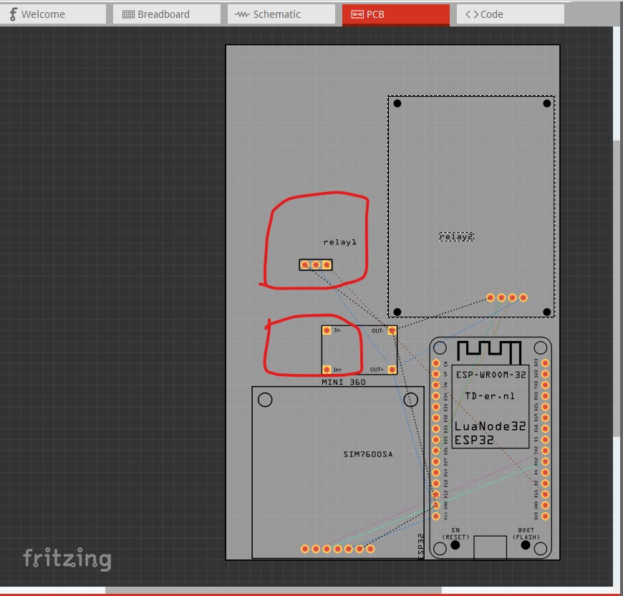
Task: Click the ESP32 VP pin pad
Action: [436, 374]
